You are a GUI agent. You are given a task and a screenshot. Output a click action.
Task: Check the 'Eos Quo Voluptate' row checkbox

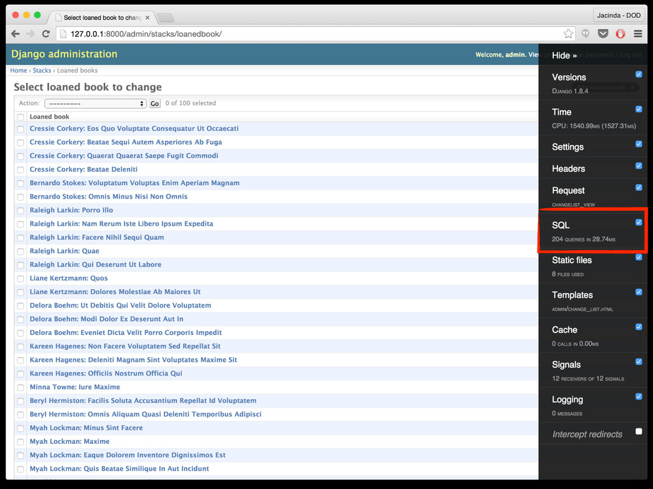[x=20, y=129]
